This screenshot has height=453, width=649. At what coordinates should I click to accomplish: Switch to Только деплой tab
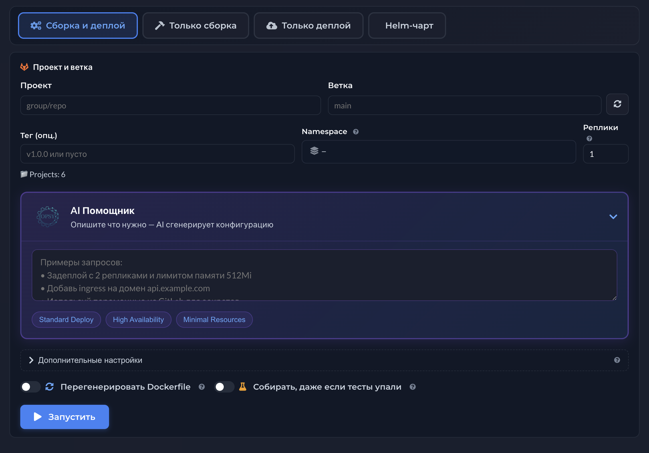point(308,26)
